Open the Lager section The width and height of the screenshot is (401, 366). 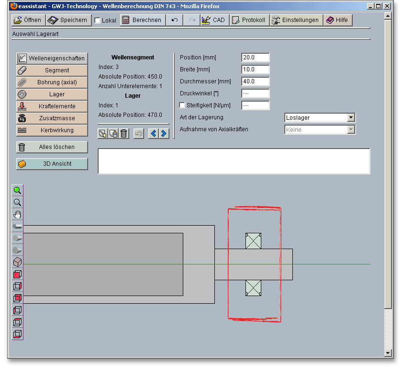point(52,94)
